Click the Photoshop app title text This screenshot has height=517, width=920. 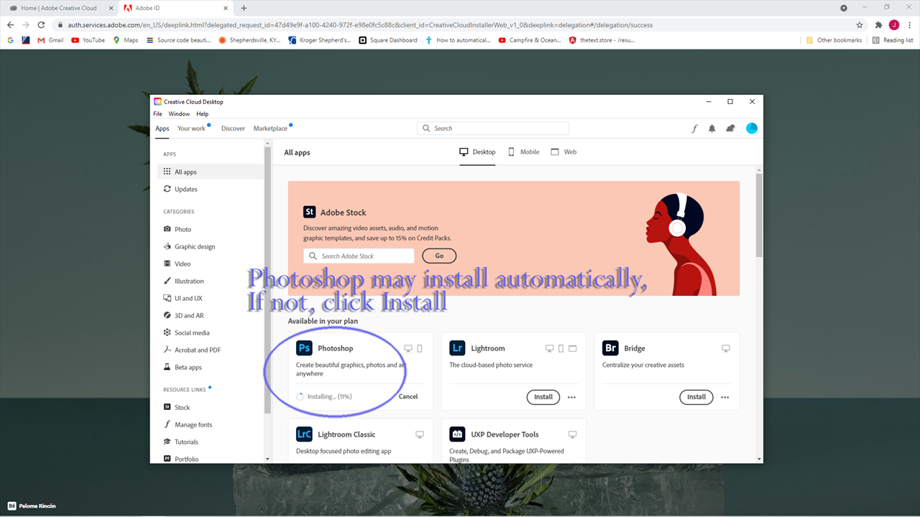click(336, 348)
